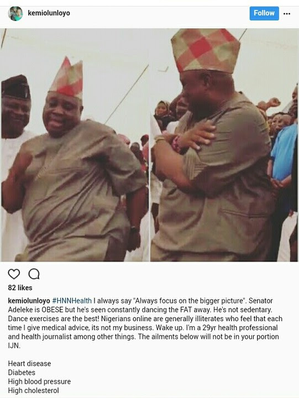Viewport: 299px width, 398px height.
Task: Click kemiolunloyo username in caption
Action: pyautogui.click(x=29, y=301)
